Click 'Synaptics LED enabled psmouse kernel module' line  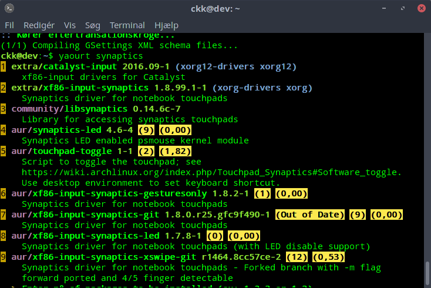pos(135,141)
